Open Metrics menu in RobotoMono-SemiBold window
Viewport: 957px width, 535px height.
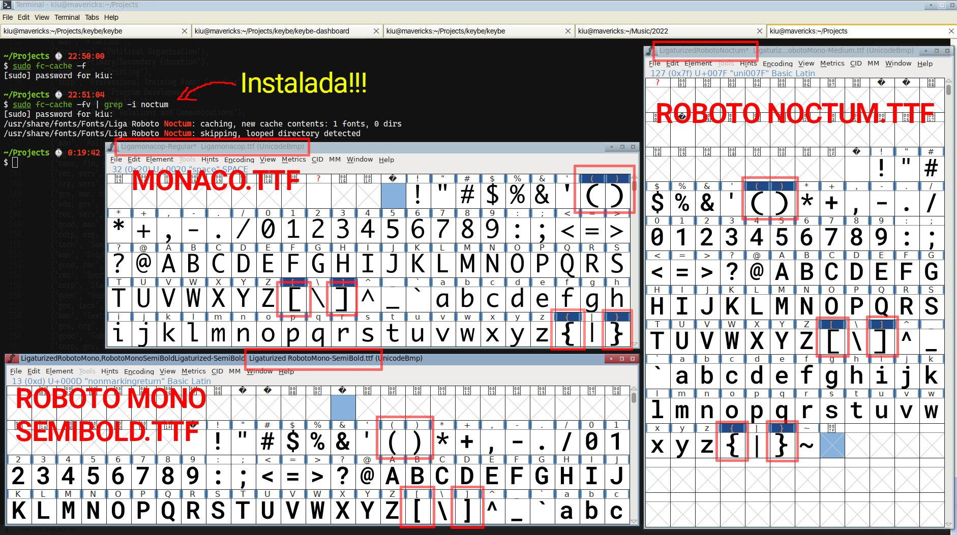coord(193,371)
